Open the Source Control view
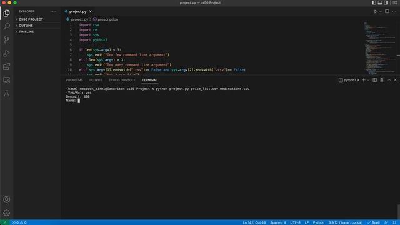The height and width of the screenshot is (225, 400). pyautogui.click(x=7, y=39)
